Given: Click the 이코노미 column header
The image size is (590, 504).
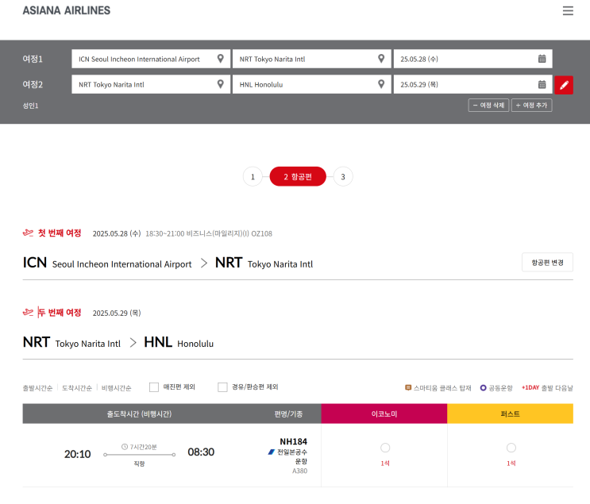Looking at the screenshot, I should [x=384, y=414].
